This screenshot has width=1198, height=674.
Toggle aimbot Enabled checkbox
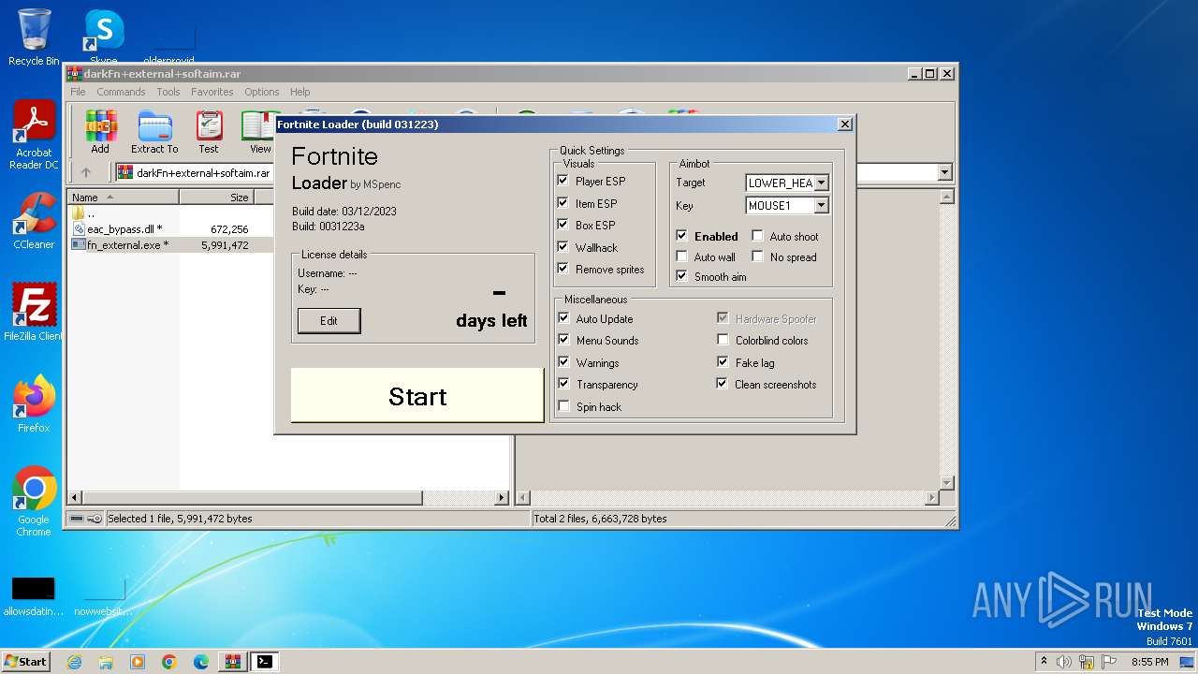tap(682, 236)
